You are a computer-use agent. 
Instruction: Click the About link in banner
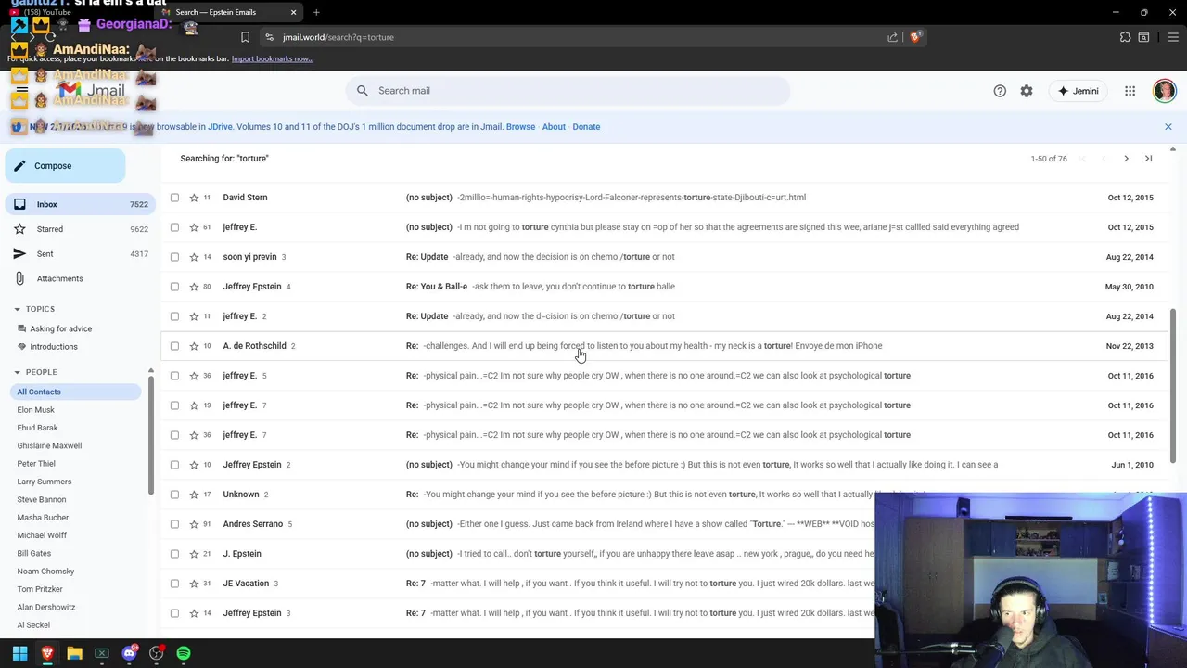(554, 127)
